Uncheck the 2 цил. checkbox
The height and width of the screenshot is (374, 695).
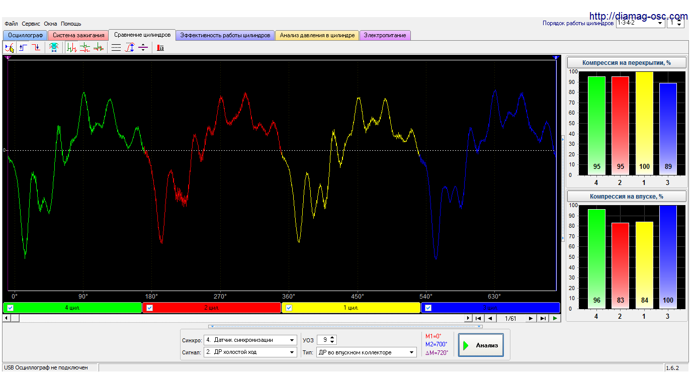point(149,308)
